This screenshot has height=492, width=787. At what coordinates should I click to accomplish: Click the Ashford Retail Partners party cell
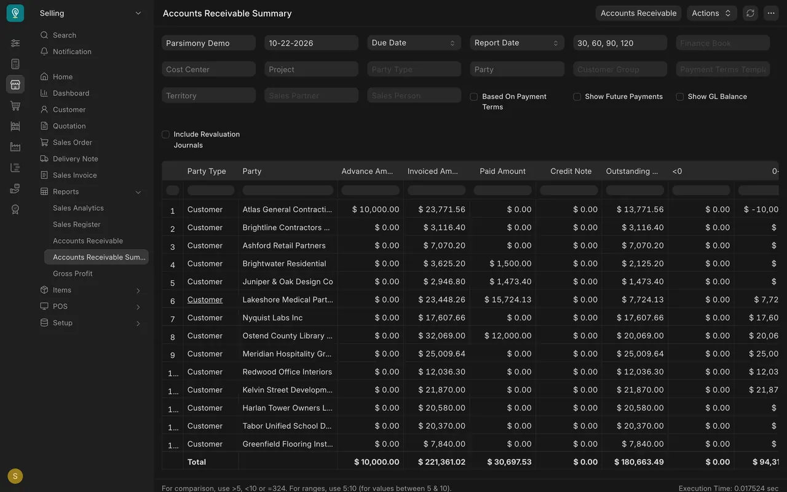(288, 245)
